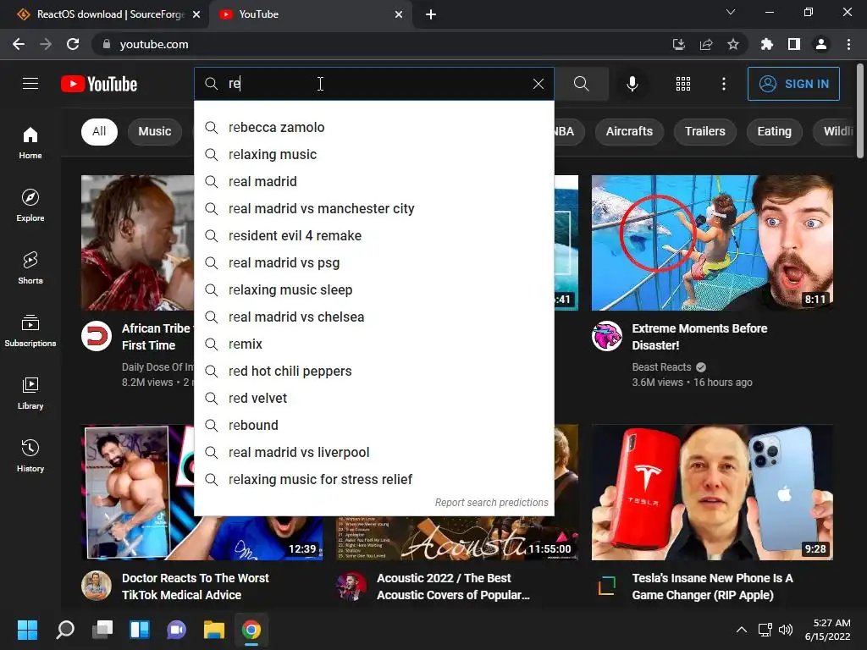Select the All filter chip
Image resolution: width=867 pixels, height=650 pixels.
tap(99, 131)
